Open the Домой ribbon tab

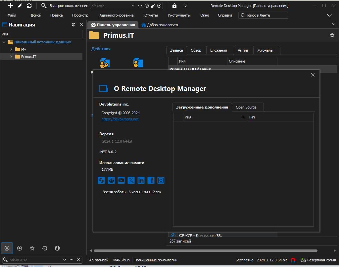pyautogui.click(x=36, y=15)
